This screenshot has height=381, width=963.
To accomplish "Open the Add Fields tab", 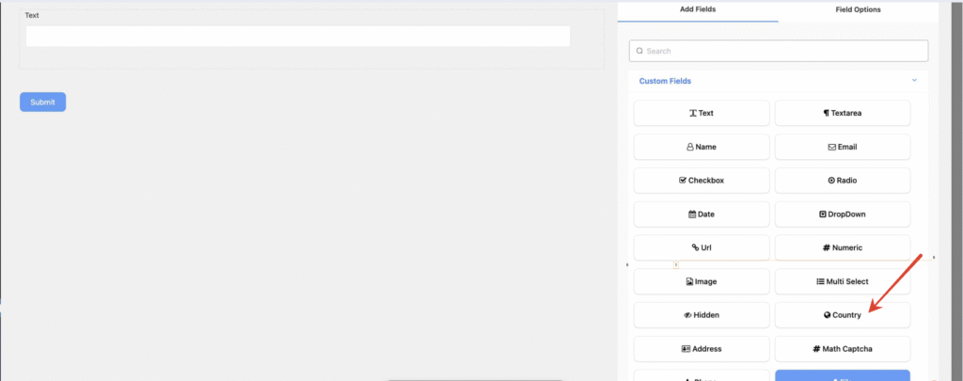I will (698, 9).
